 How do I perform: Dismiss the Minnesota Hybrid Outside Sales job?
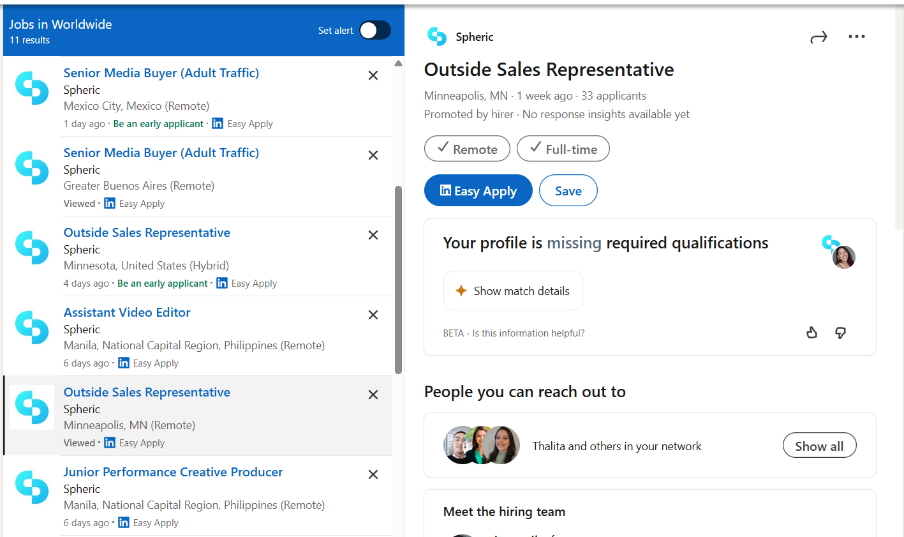pyautogui.click(x=373, y=235)
